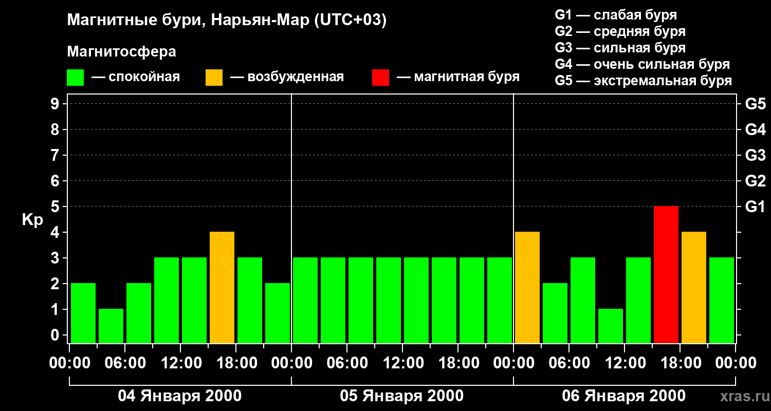Click the G4 — очень сильная буря line
771x411 pixels.
click(x=642, y=64)
